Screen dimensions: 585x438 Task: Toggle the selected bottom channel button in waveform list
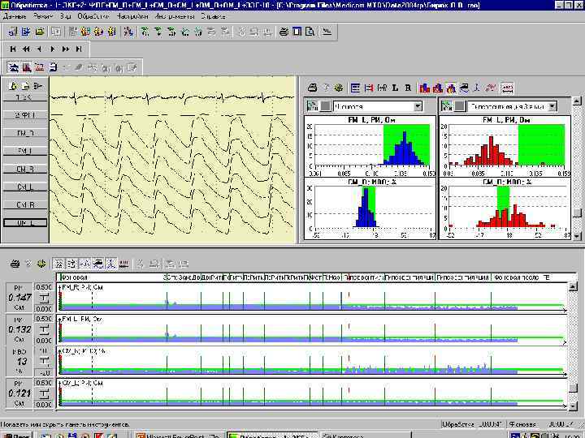point(25,222)
